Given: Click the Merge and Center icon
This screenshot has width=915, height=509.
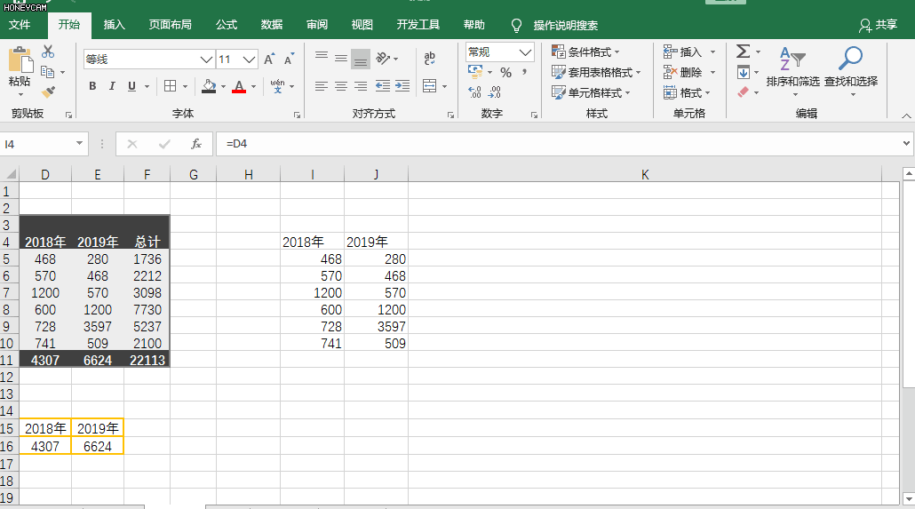Looking at the screenshot, I should 429,86.
